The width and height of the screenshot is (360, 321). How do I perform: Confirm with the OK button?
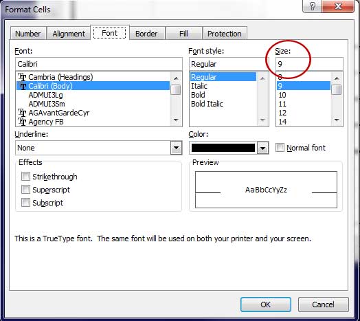click(x=266, y=305)
